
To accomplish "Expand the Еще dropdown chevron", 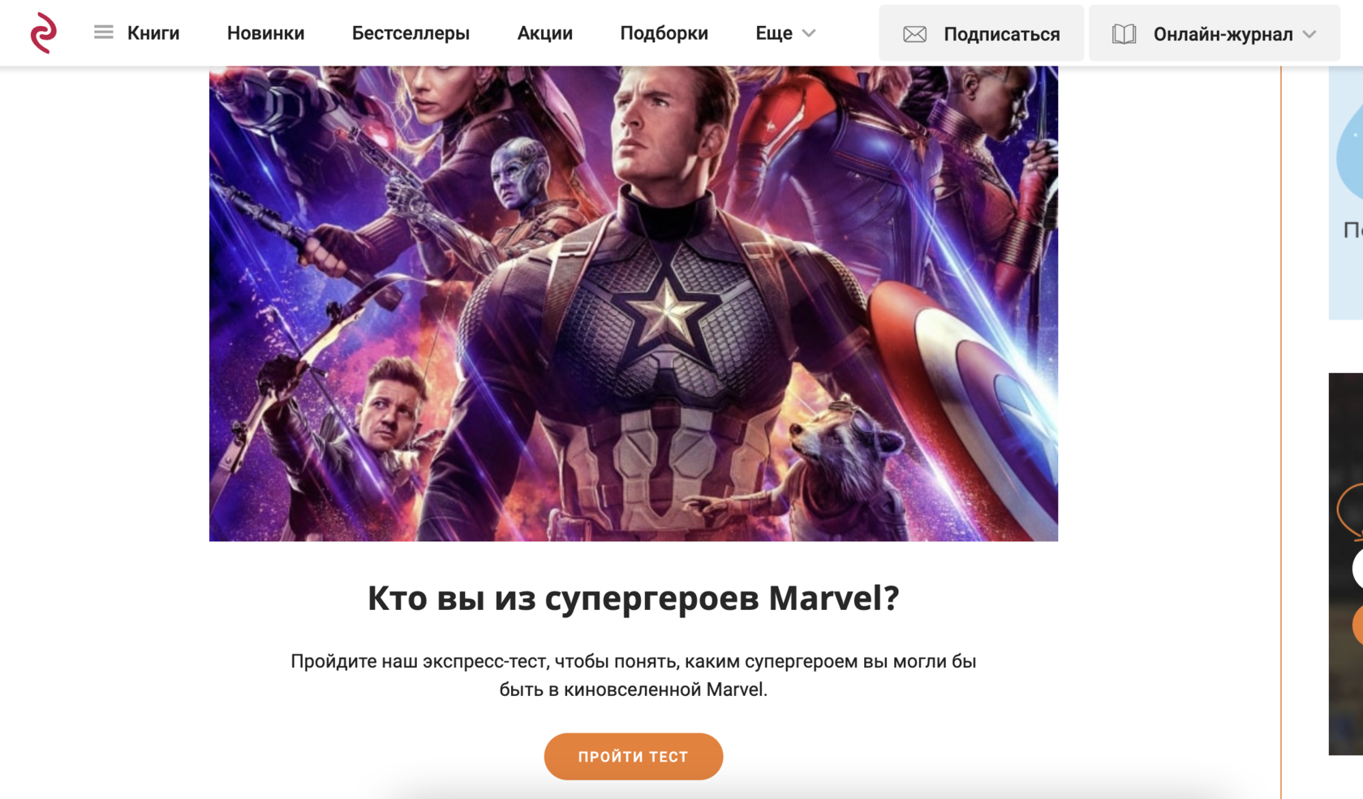I will click(809, 33).
